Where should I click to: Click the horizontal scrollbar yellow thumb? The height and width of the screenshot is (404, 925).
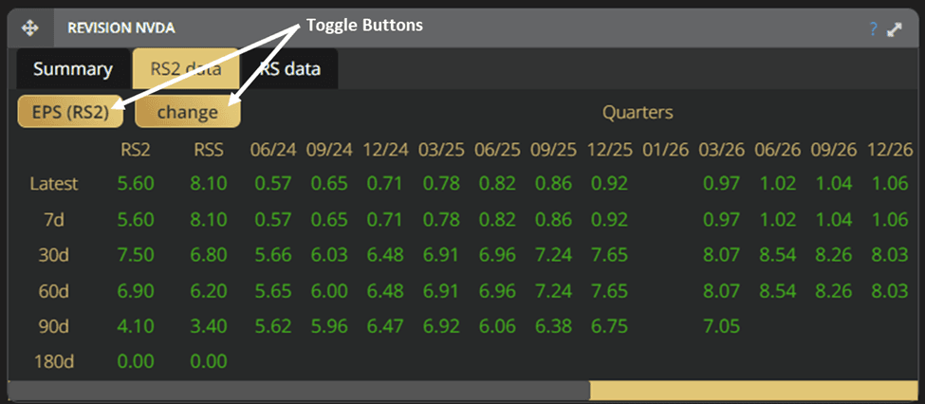click(754, 391)
